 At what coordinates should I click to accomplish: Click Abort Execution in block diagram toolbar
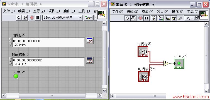coord(140,18)
